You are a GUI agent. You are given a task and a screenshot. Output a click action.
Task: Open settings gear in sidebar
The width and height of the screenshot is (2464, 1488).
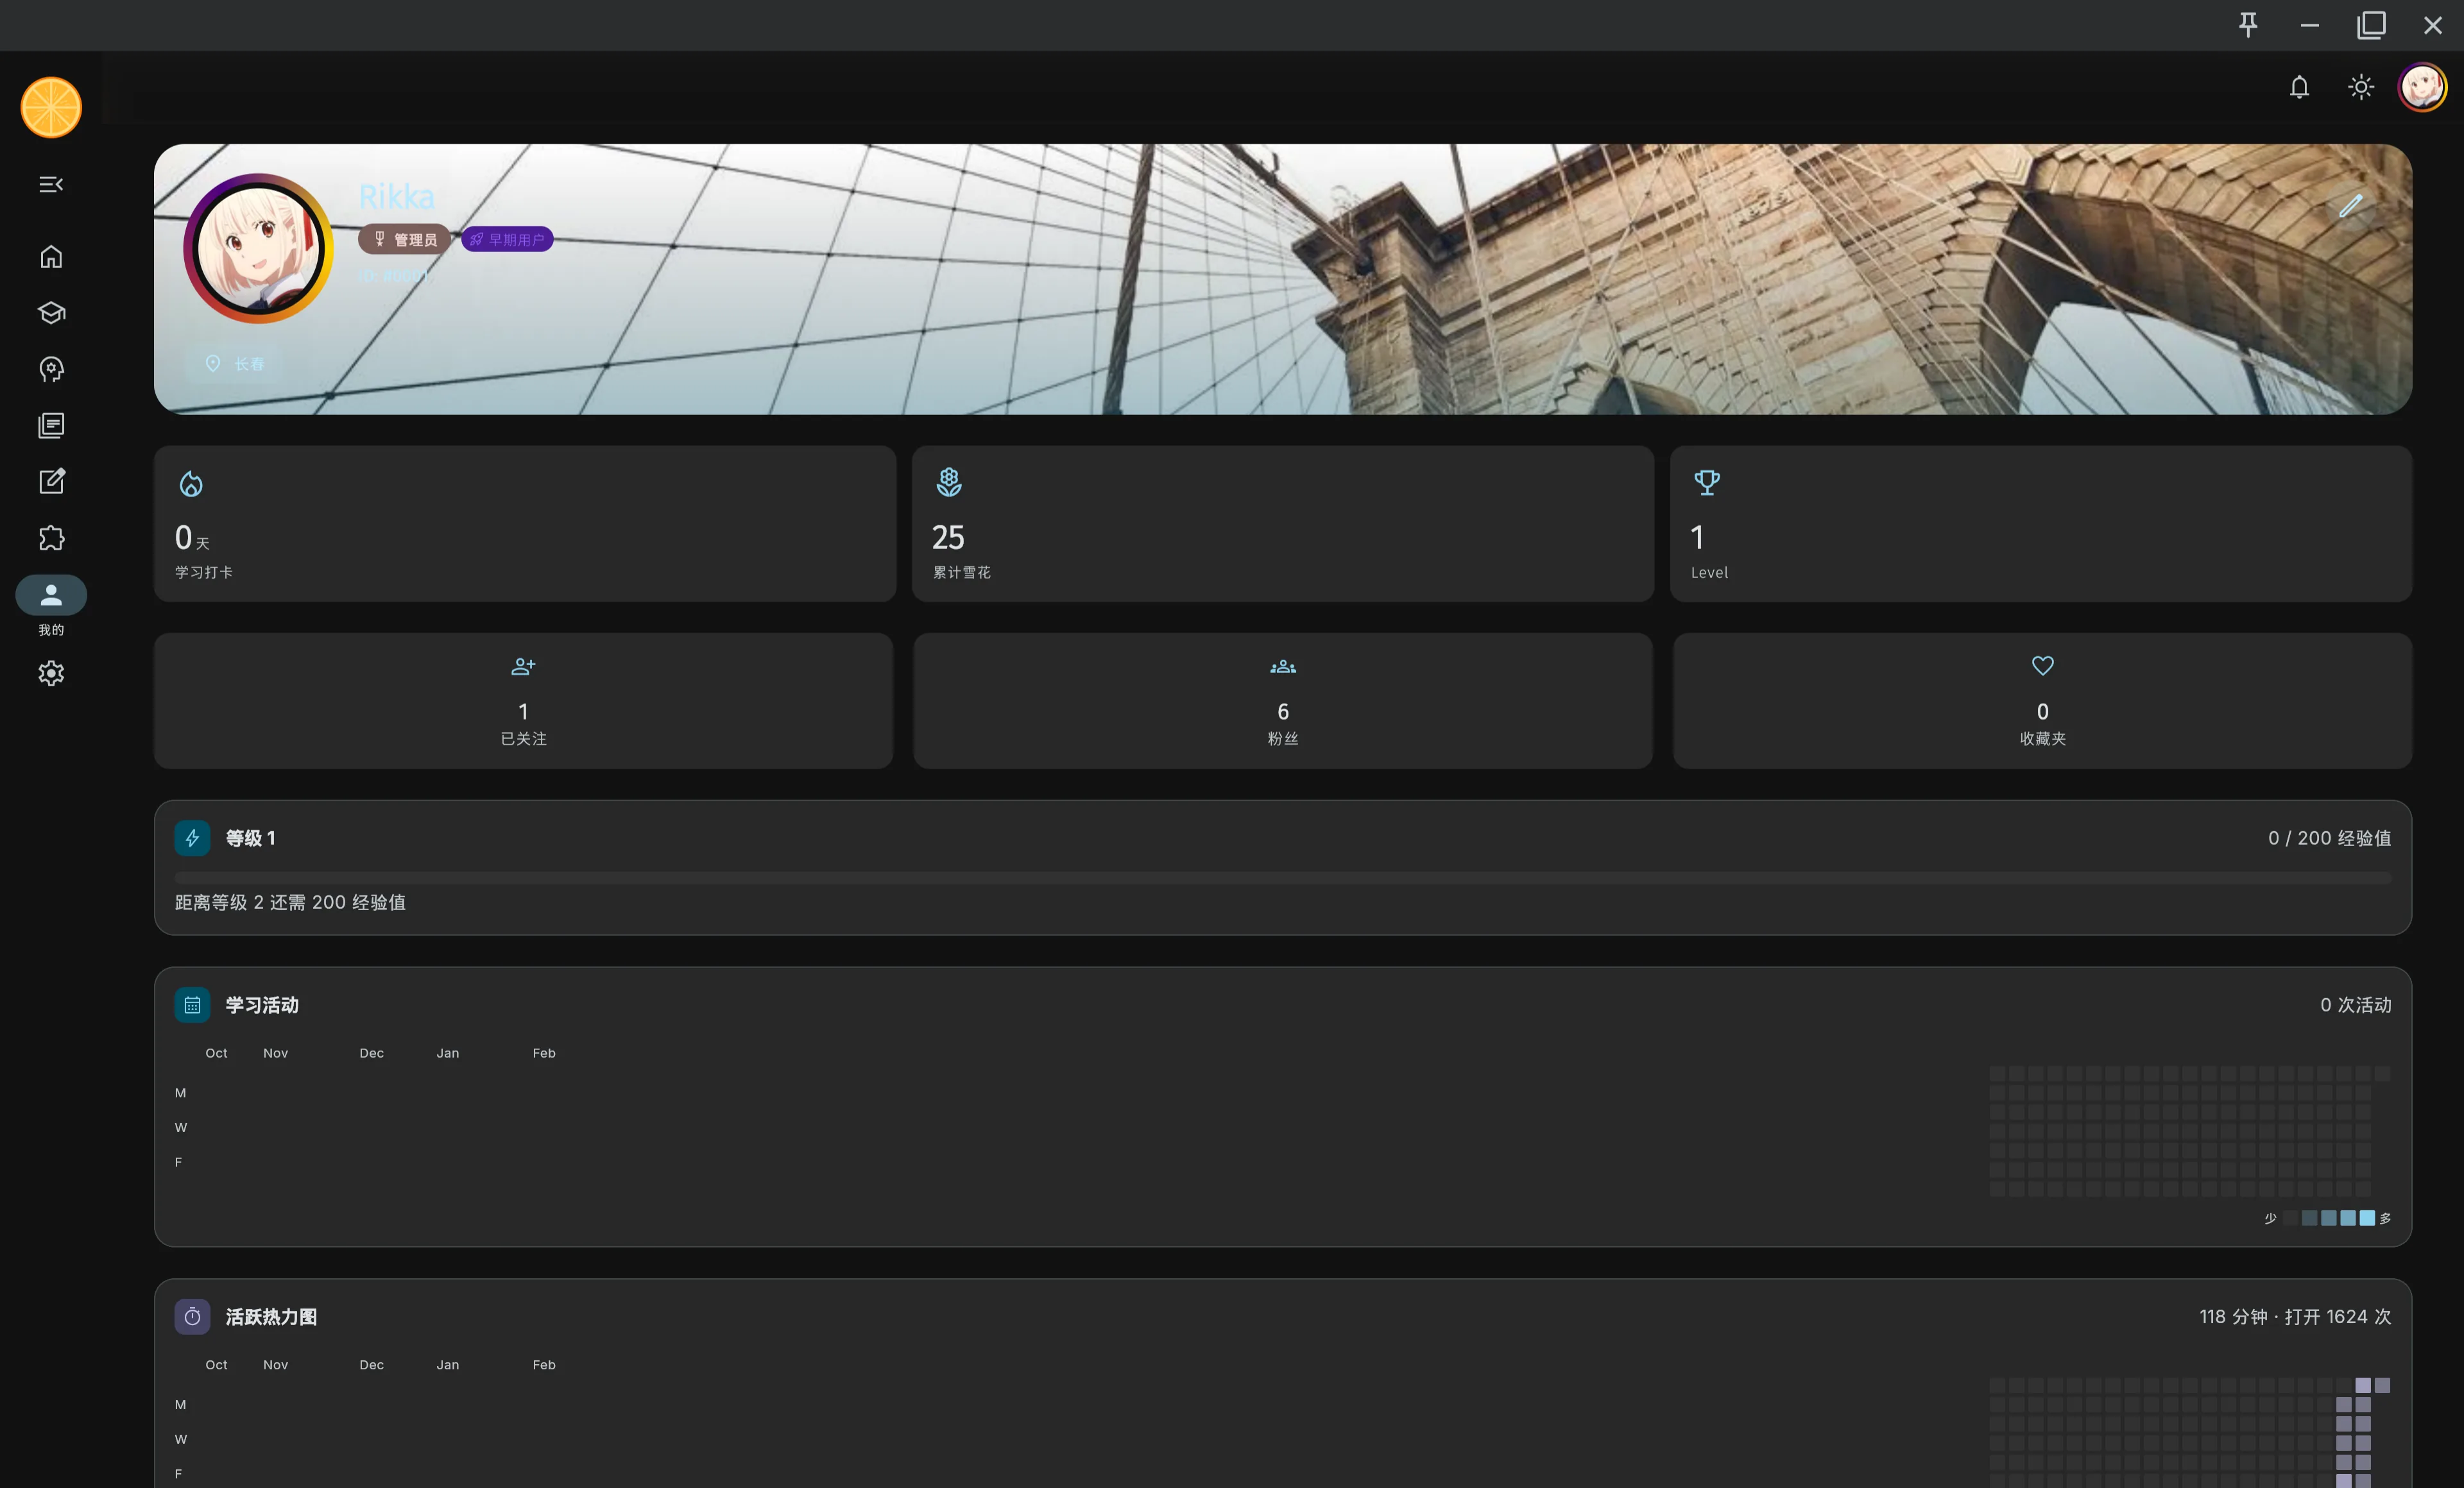(51, 673)
